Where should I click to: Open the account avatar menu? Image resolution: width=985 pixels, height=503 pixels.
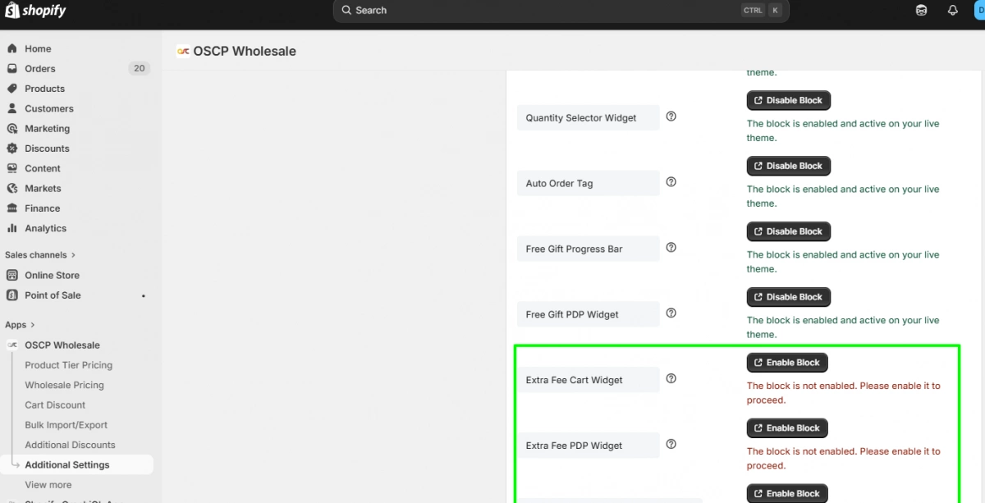click(979, 11)
